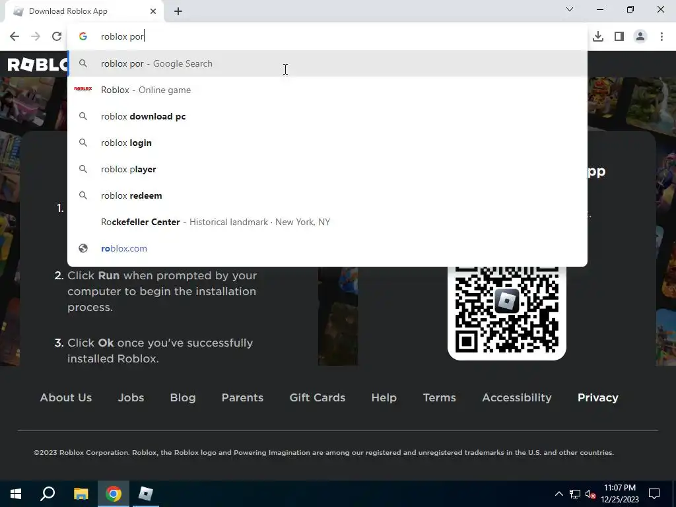
Task: Open File Explorer from the taskbar
Action: (81, 494)
